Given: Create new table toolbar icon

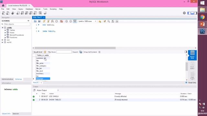Looking at the screenshot, I should tap(22, 13).
